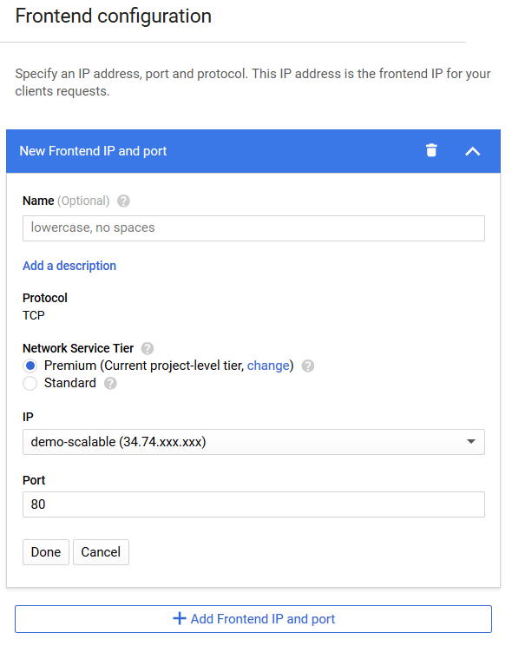This screenshot has width=512, height=646.
Task: Click the plus icon in Add Frontend button
Action: 179,618
